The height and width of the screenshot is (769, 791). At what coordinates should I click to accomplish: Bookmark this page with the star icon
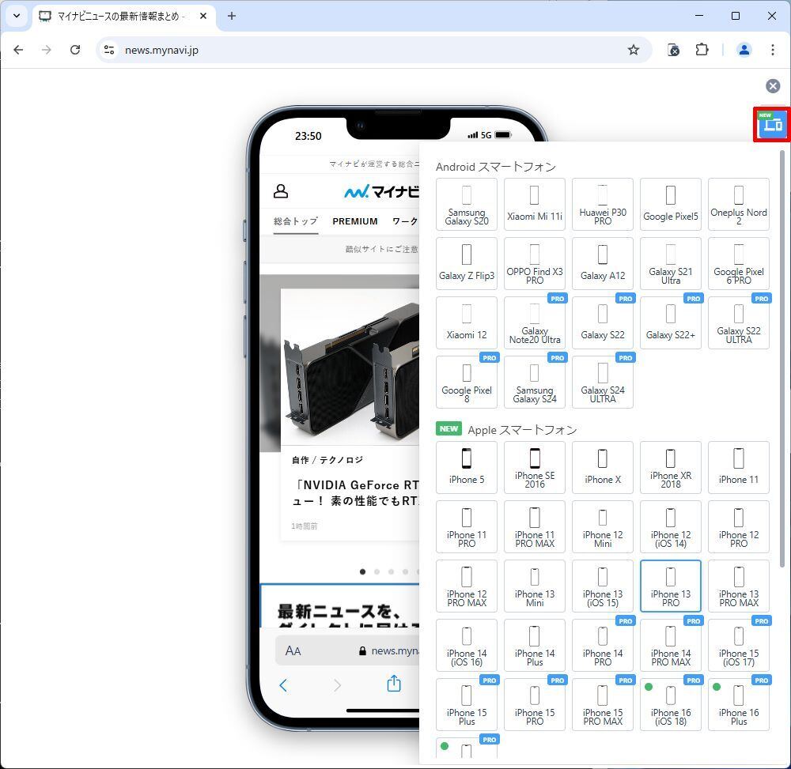[x=633, y=50]
